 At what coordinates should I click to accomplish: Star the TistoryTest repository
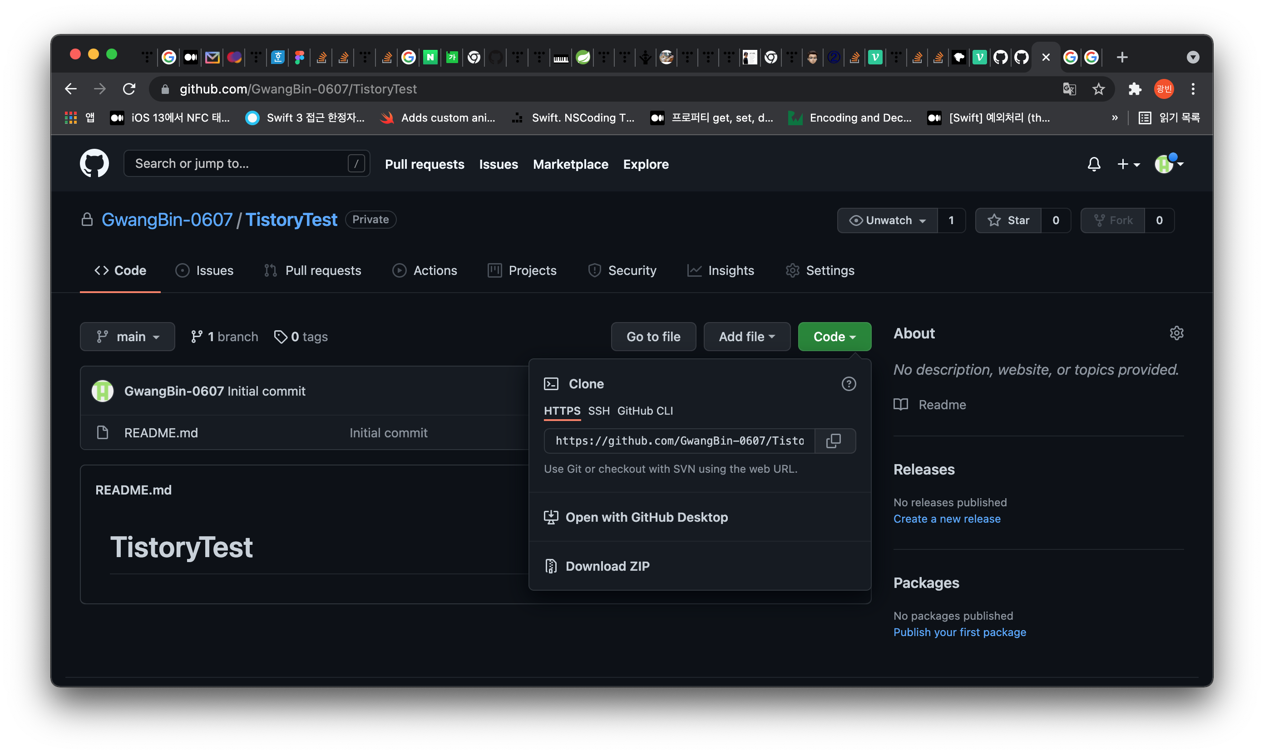click(x=1008, y=220)
